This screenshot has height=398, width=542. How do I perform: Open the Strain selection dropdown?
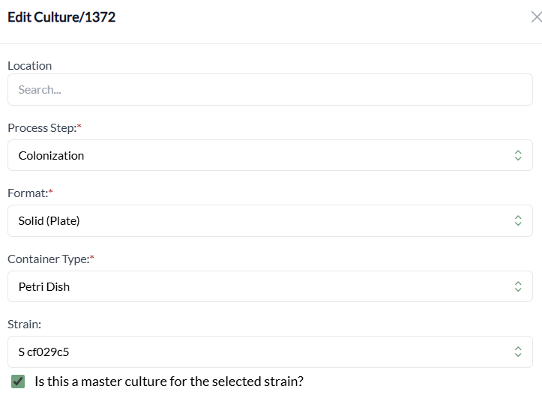[x=270, y=352]
